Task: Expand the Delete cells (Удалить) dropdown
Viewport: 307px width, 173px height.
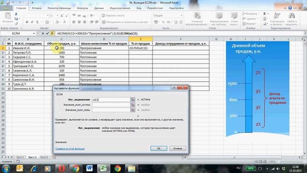Action: [258, 19]
